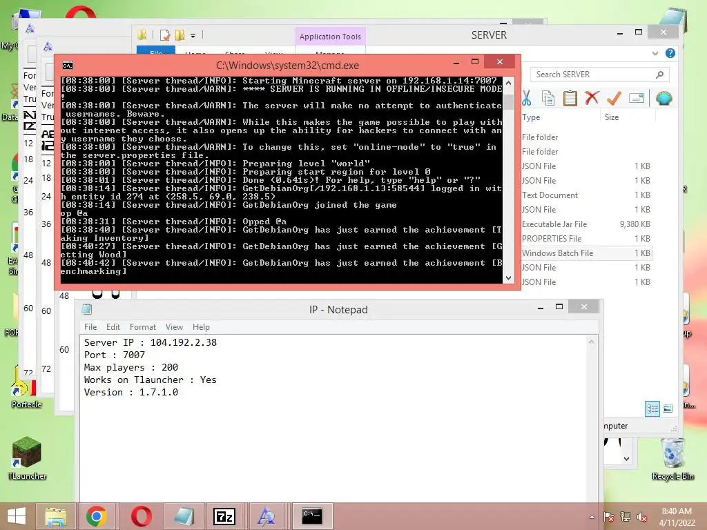The width and height of the screenshot is (707, 530).
Task: Minimize the cmd.exe window
Action: 456,63
